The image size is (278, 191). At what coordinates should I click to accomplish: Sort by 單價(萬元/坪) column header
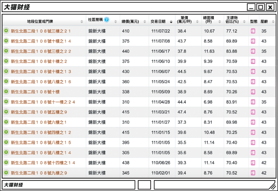(x=188, y=20)
